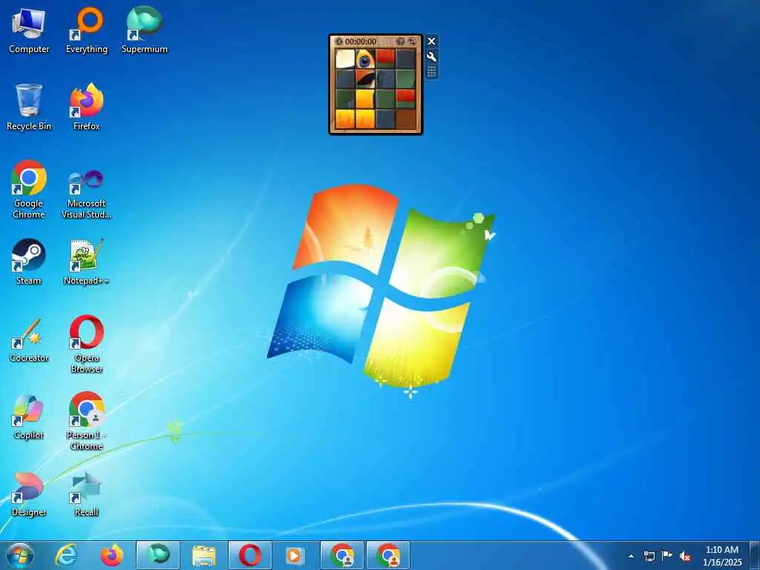
Task: Launch Internet Explorer from the taskbar
Action: [66, 555]
